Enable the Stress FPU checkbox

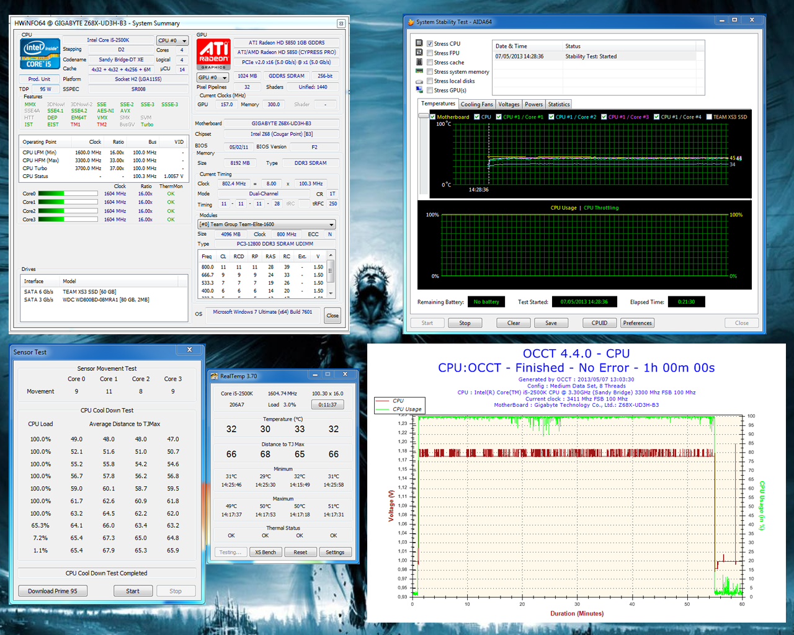tap(429, 53)
